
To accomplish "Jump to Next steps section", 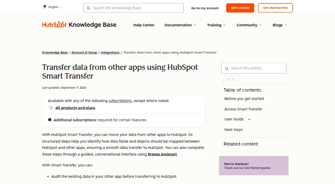I will (234, 130).
